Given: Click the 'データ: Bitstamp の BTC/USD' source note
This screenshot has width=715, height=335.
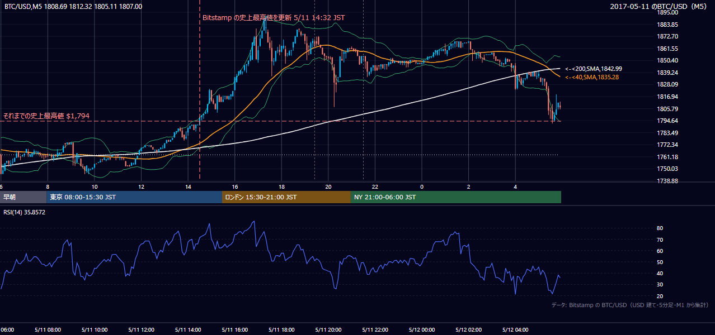Looking at the screenshot, I should click(630, 305).
